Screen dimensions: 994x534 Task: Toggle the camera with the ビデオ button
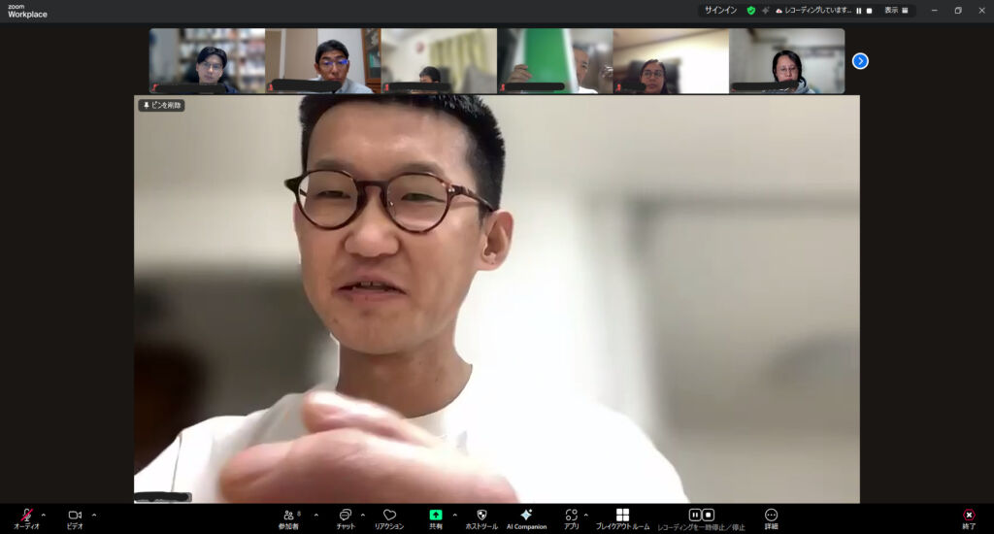pos(75,516)
